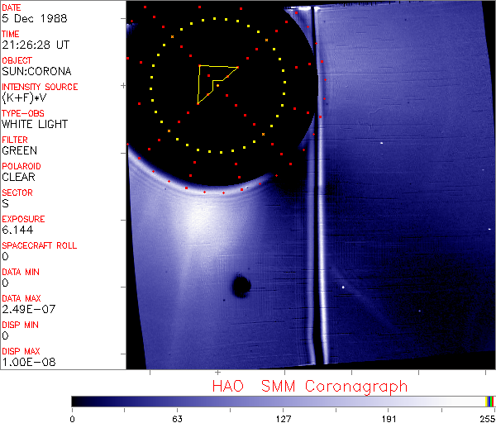Click the 127 tick label under the colorbar
Screen dimensions: 496x423
(x=283, y=418)
